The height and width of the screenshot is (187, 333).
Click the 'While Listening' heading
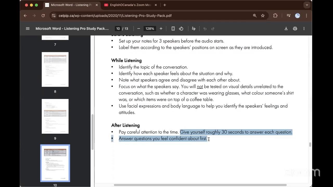pos(126,60)
